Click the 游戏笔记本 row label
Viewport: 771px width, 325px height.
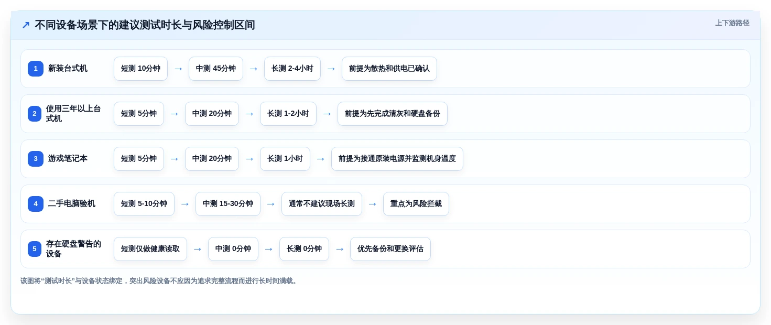coord(68,159)
